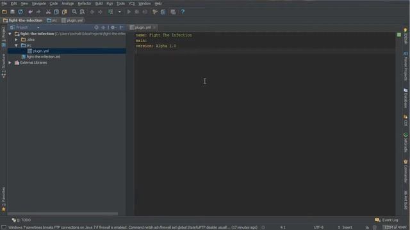410x230 pixels.
Task: Click the Run with Coverage icon
Action: [145, 11]
